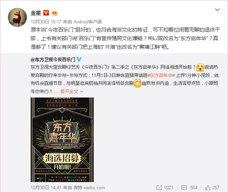Click the Android客户端 source link
Screen dimensions: 228x192
(x=88, y=22)
